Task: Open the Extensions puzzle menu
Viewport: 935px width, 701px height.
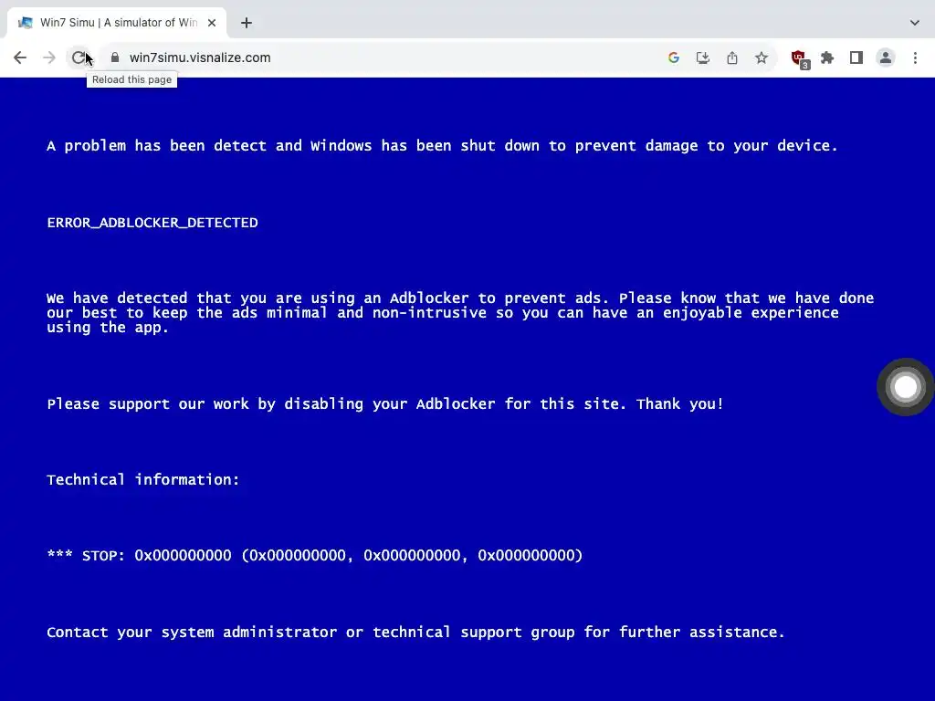Action: [827, 58]
